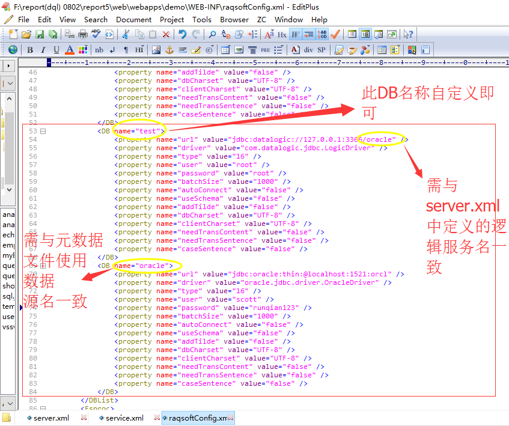Toggle Word Wrap button in toolbar
Screen dimensions: 509x426
pyautogui.click(x=296, y=34)
